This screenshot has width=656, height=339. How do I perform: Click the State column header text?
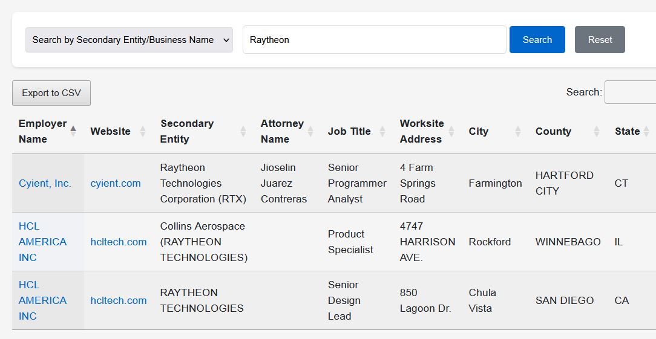tap(627, 131)
